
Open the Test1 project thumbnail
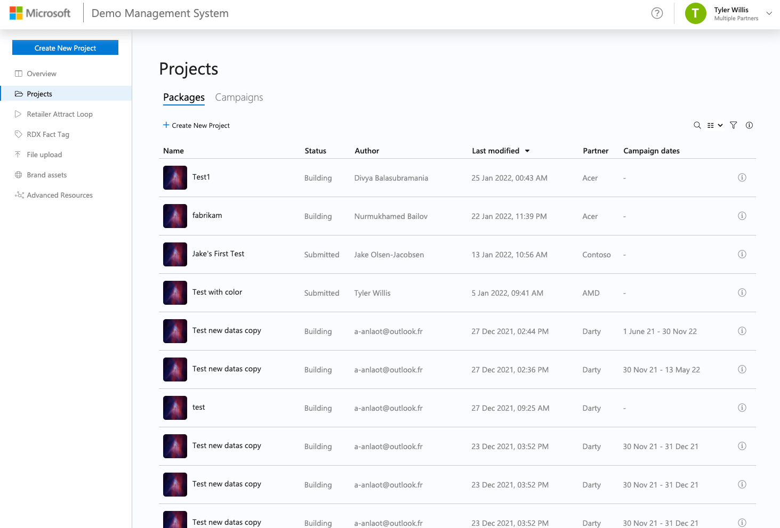click(x=175, y=177)
